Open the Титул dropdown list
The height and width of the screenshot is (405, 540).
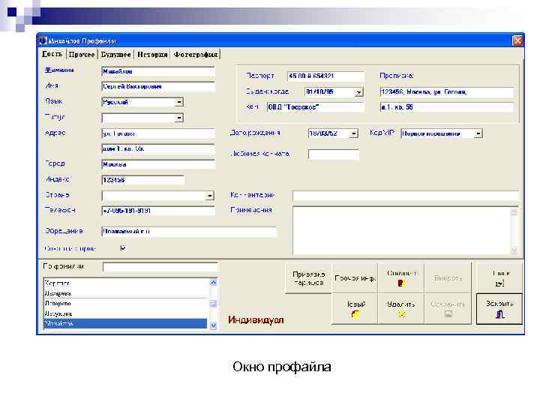178,118
